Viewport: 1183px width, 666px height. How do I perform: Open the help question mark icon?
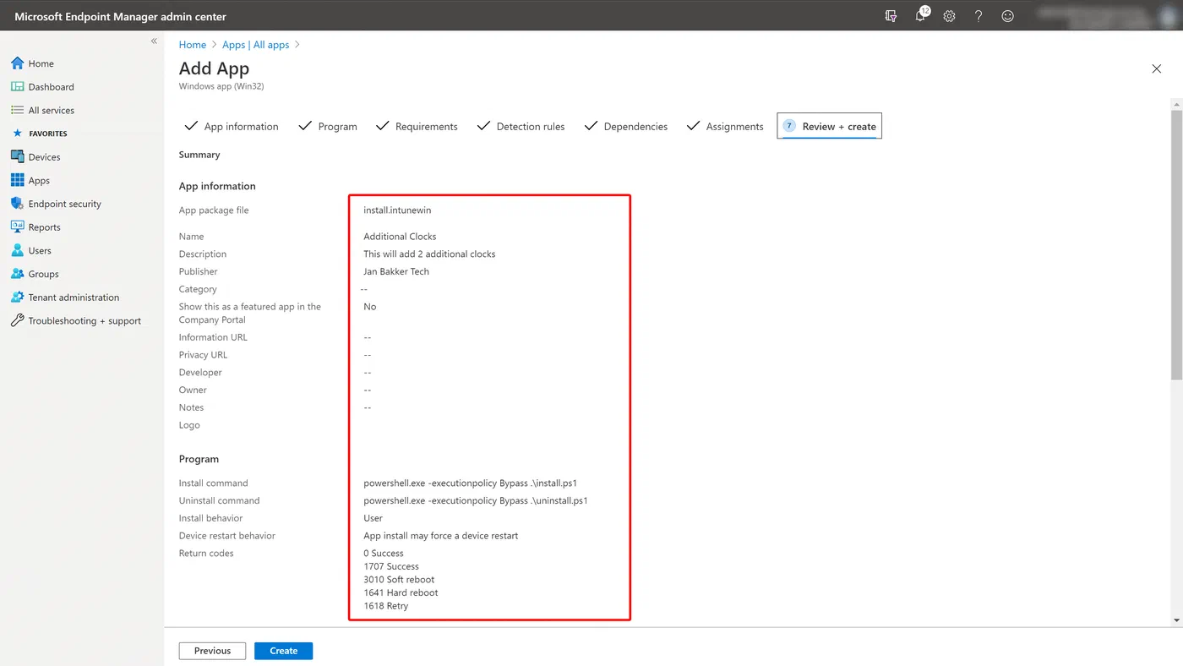click(x=979, y=16)
